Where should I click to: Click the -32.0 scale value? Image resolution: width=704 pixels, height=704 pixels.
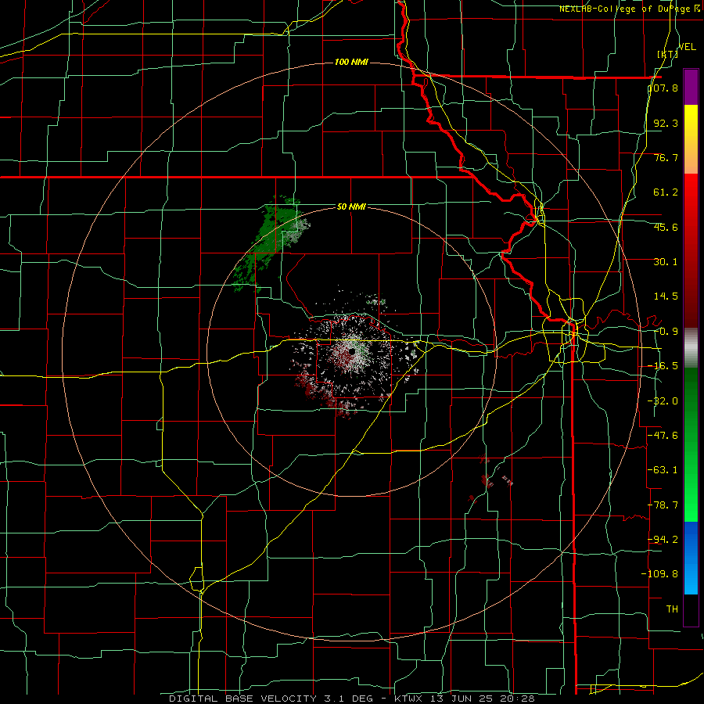(663, 401)
